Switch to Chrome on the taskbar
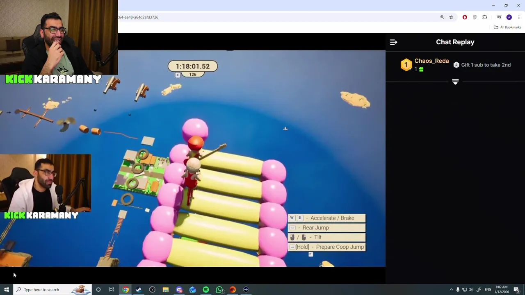The image size is (525, 295). coord(126,290)
